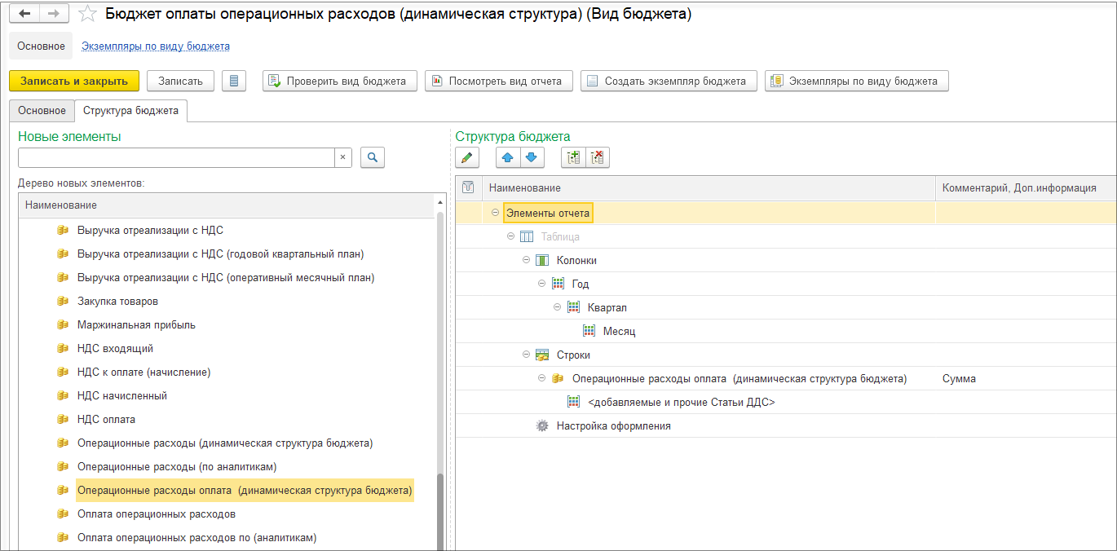This screenshot has height=551, width=1117.
Task: Move element down with the blue down arrow
Action: click(x=531, y=157)
